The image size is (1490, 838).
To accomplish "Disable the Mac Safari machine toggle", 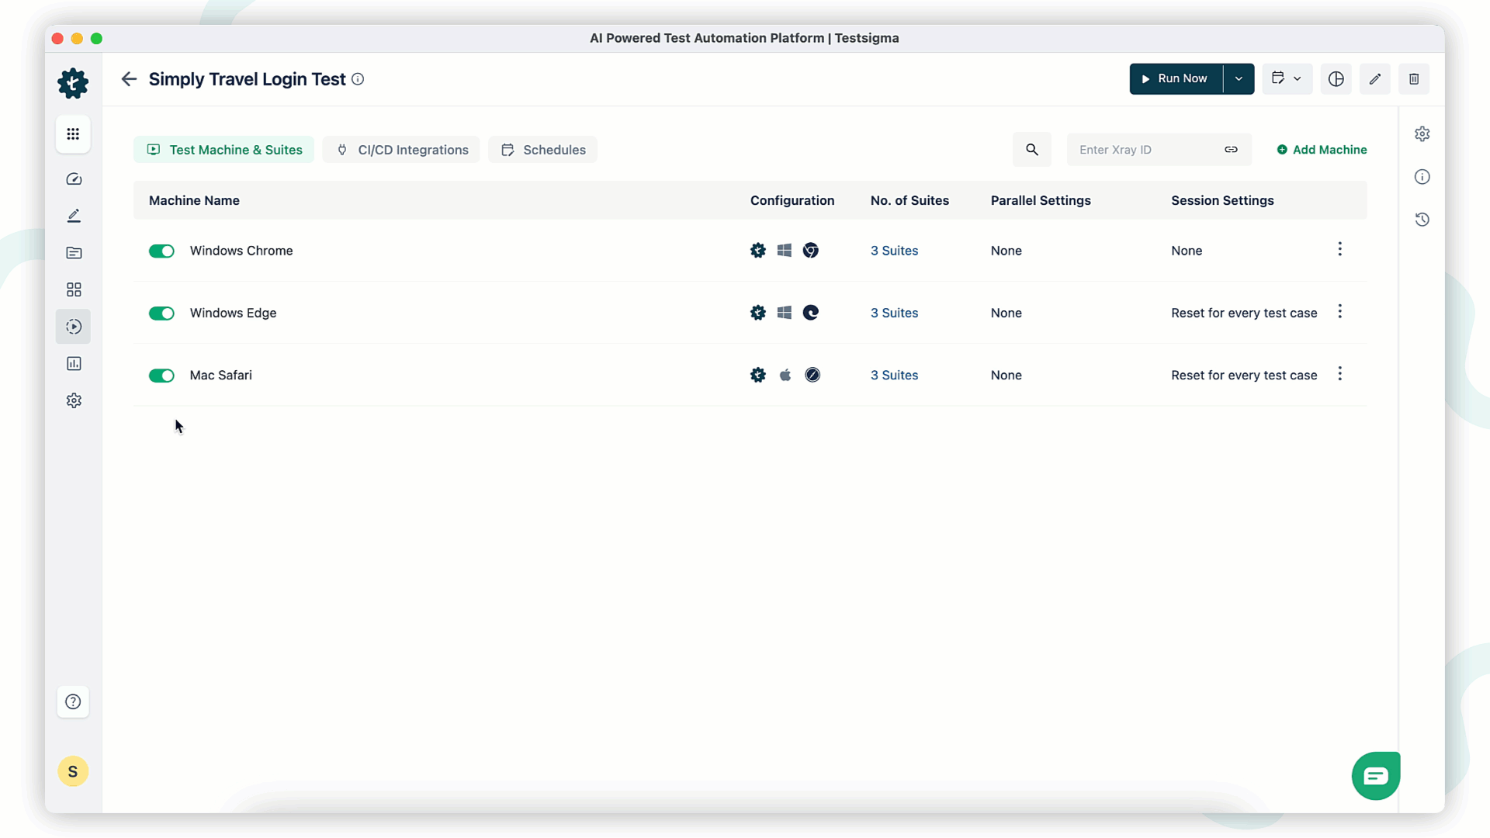I will click(161, 376).
